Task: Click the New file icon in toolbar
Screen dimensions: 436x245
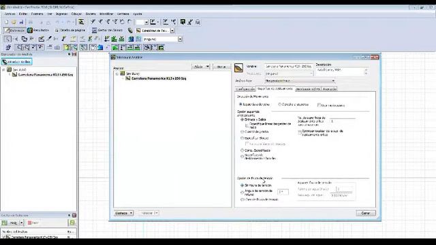Action: coord(6,22)
